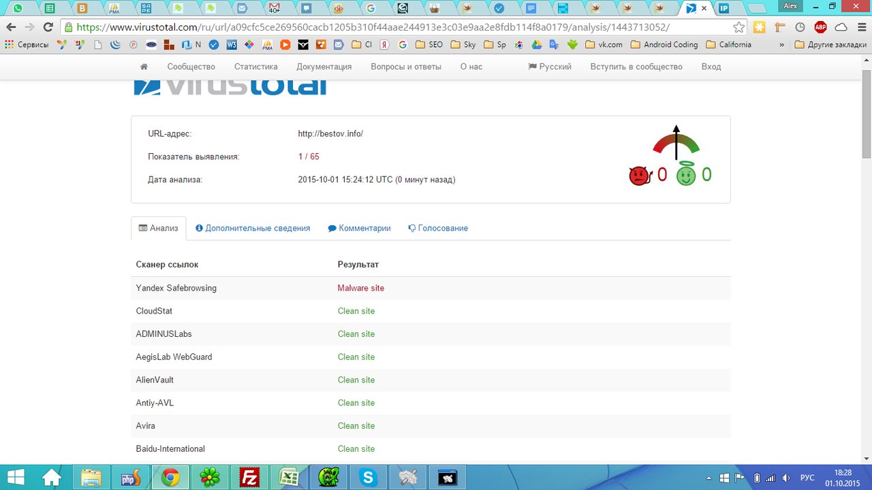Open the W3 bookmark icon
This screenshot has height=490, width=872.
pyautogui.click(x=232, y=45)
